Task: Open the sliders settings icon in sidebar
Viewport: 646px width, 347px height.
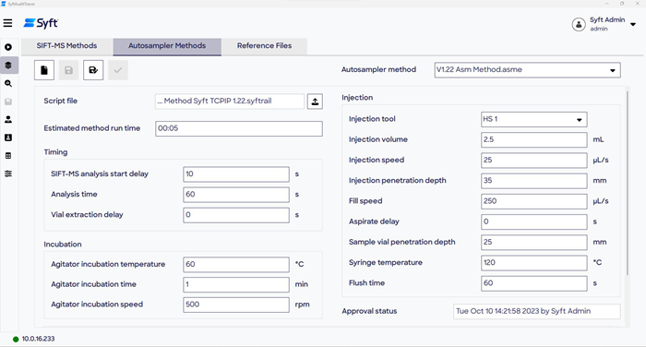Action: (x=8, y=173)
